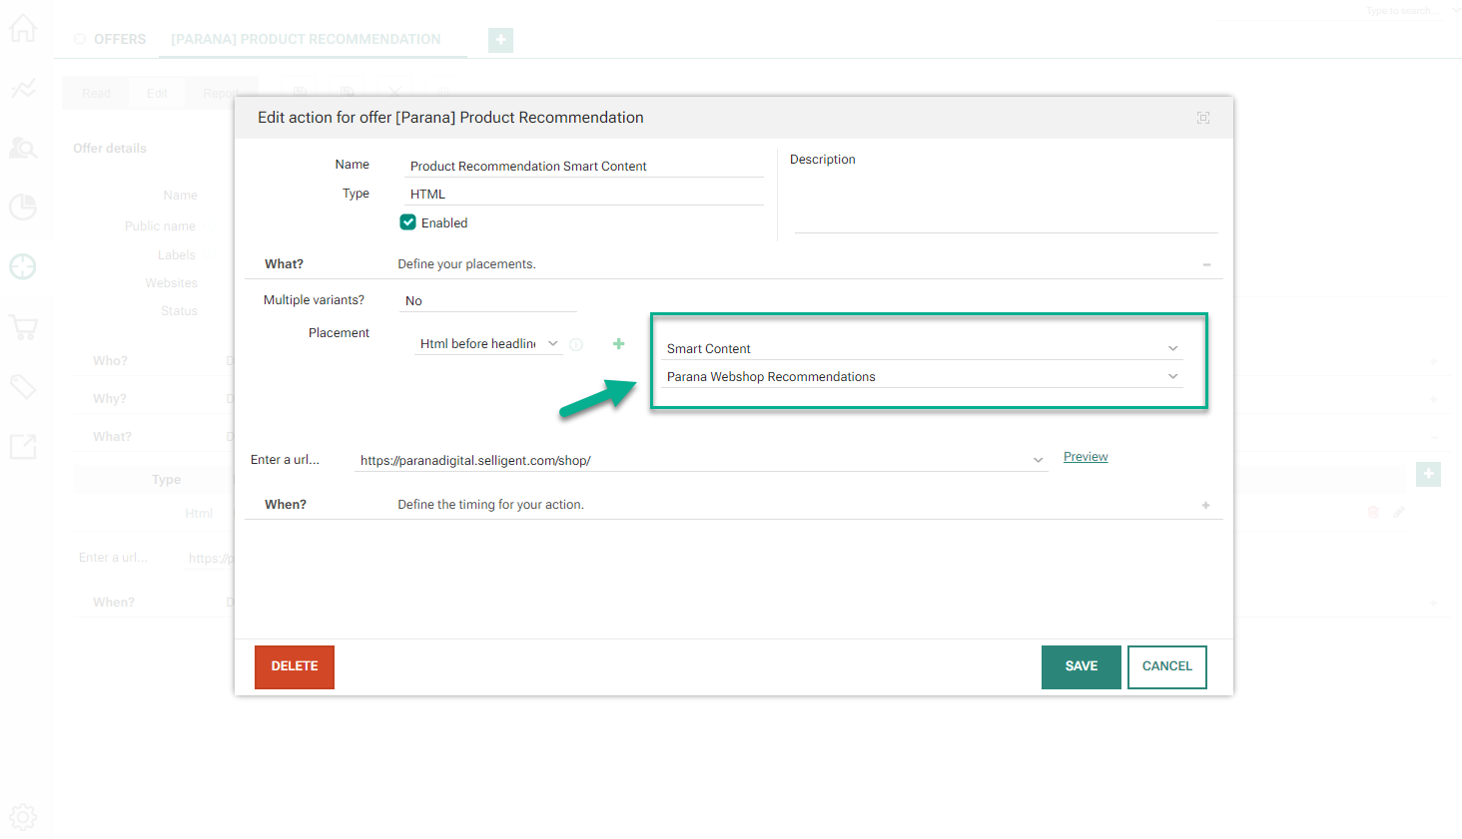Click the pie chart sidebar icon
Screen dimensions: 1462x839
(x=23, y=208)
